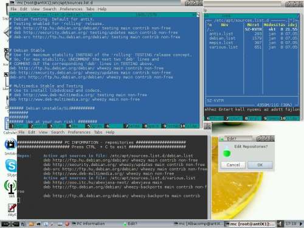Open View menu in mc root window

[35, 9]
